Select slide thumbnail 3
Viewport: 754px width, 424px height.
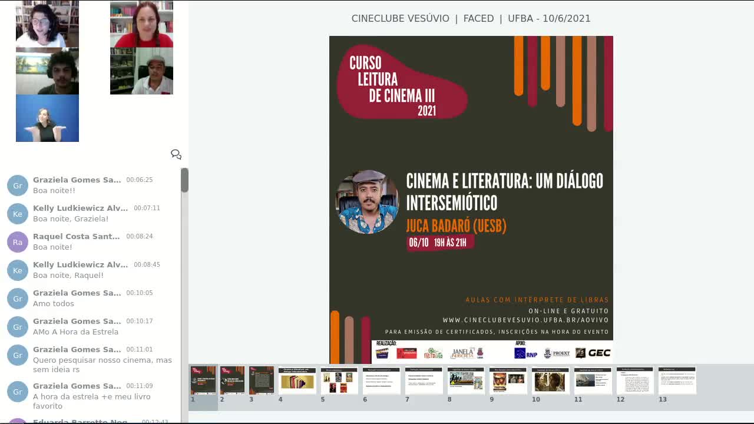coord(262,380)
